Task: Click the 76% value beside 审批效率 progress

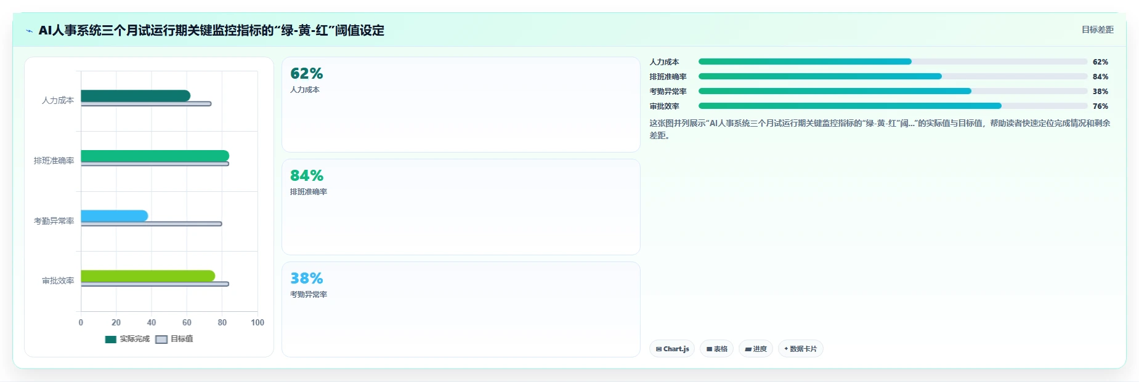Action: click(1100, 106)
